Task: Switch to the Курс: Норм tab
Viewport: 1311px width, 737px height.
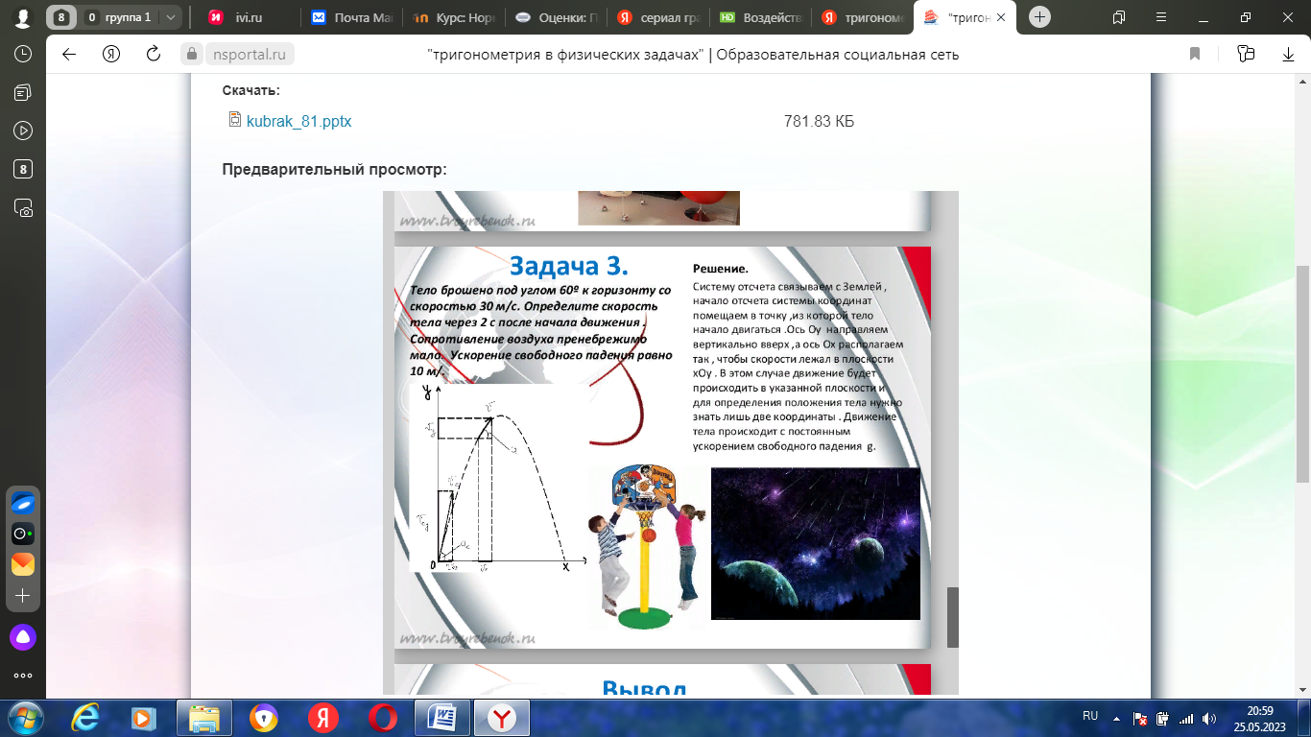Action: point(453,17)
